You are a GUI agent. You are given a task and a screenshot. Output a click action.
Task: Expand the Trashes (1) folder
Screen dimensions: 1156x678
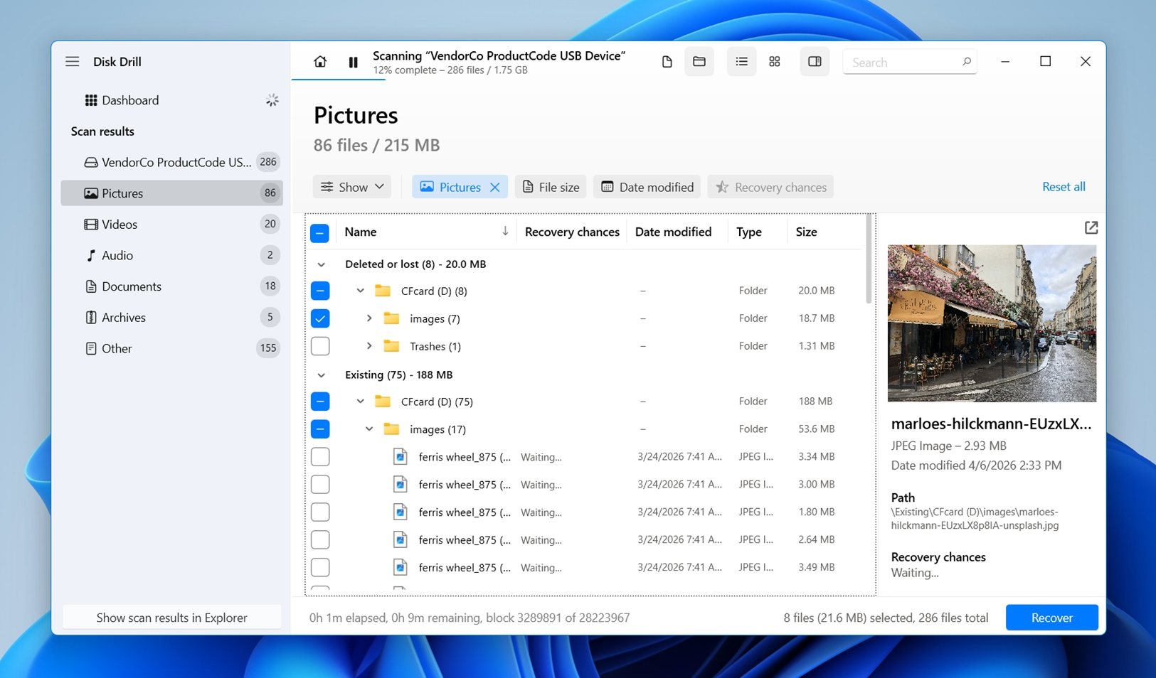369,346
